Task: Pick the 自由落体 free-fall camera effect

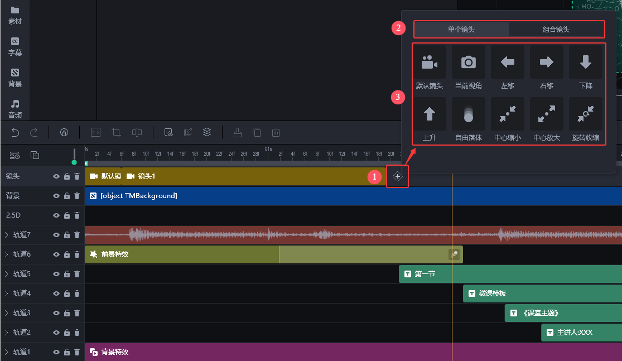Action: click(x=468, y=114)
